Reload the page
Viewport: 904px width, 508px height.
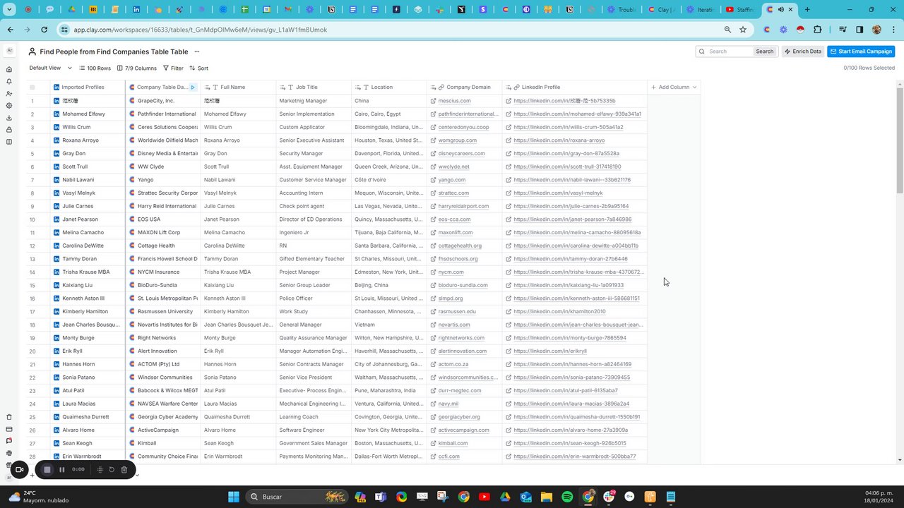coord(44,30)
